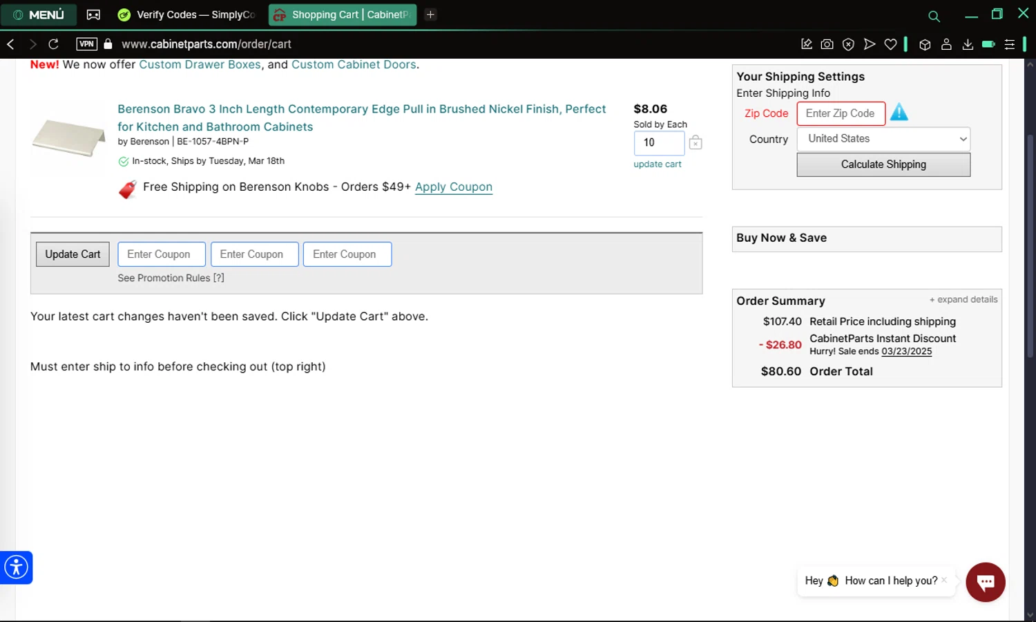Open the account profile icon
This screenshot has height=622, width=1036.
[946, 44]
